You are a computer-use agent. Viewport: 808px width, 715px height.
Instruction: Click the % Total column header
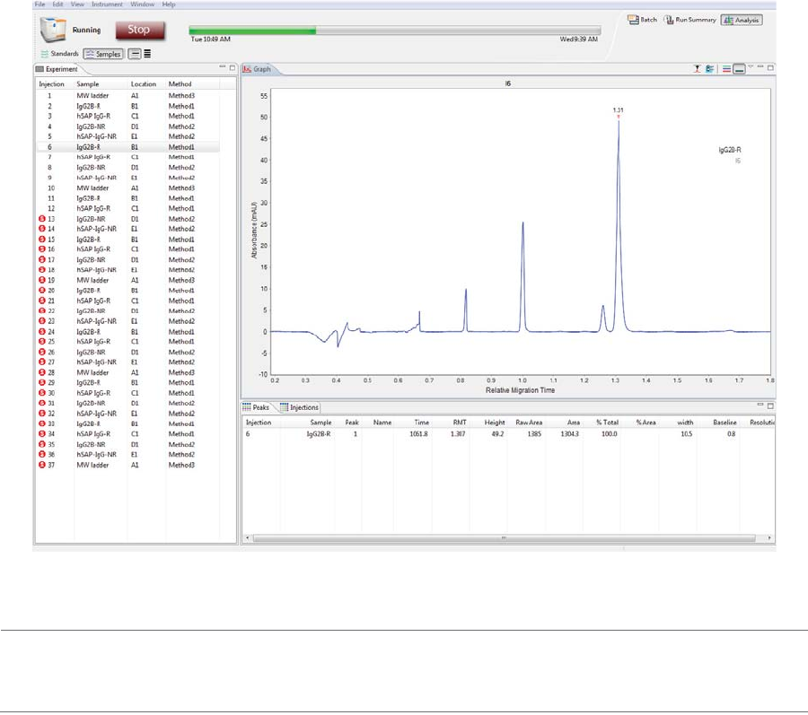click(607, 423)
